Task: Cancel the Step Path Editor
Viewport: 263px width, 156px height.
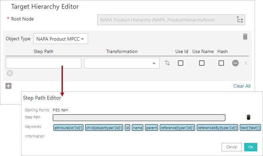Action: tap(232, 147)
